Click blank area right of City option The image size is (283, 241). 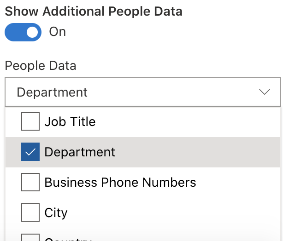pyautogui.click(x=184, y=213)
